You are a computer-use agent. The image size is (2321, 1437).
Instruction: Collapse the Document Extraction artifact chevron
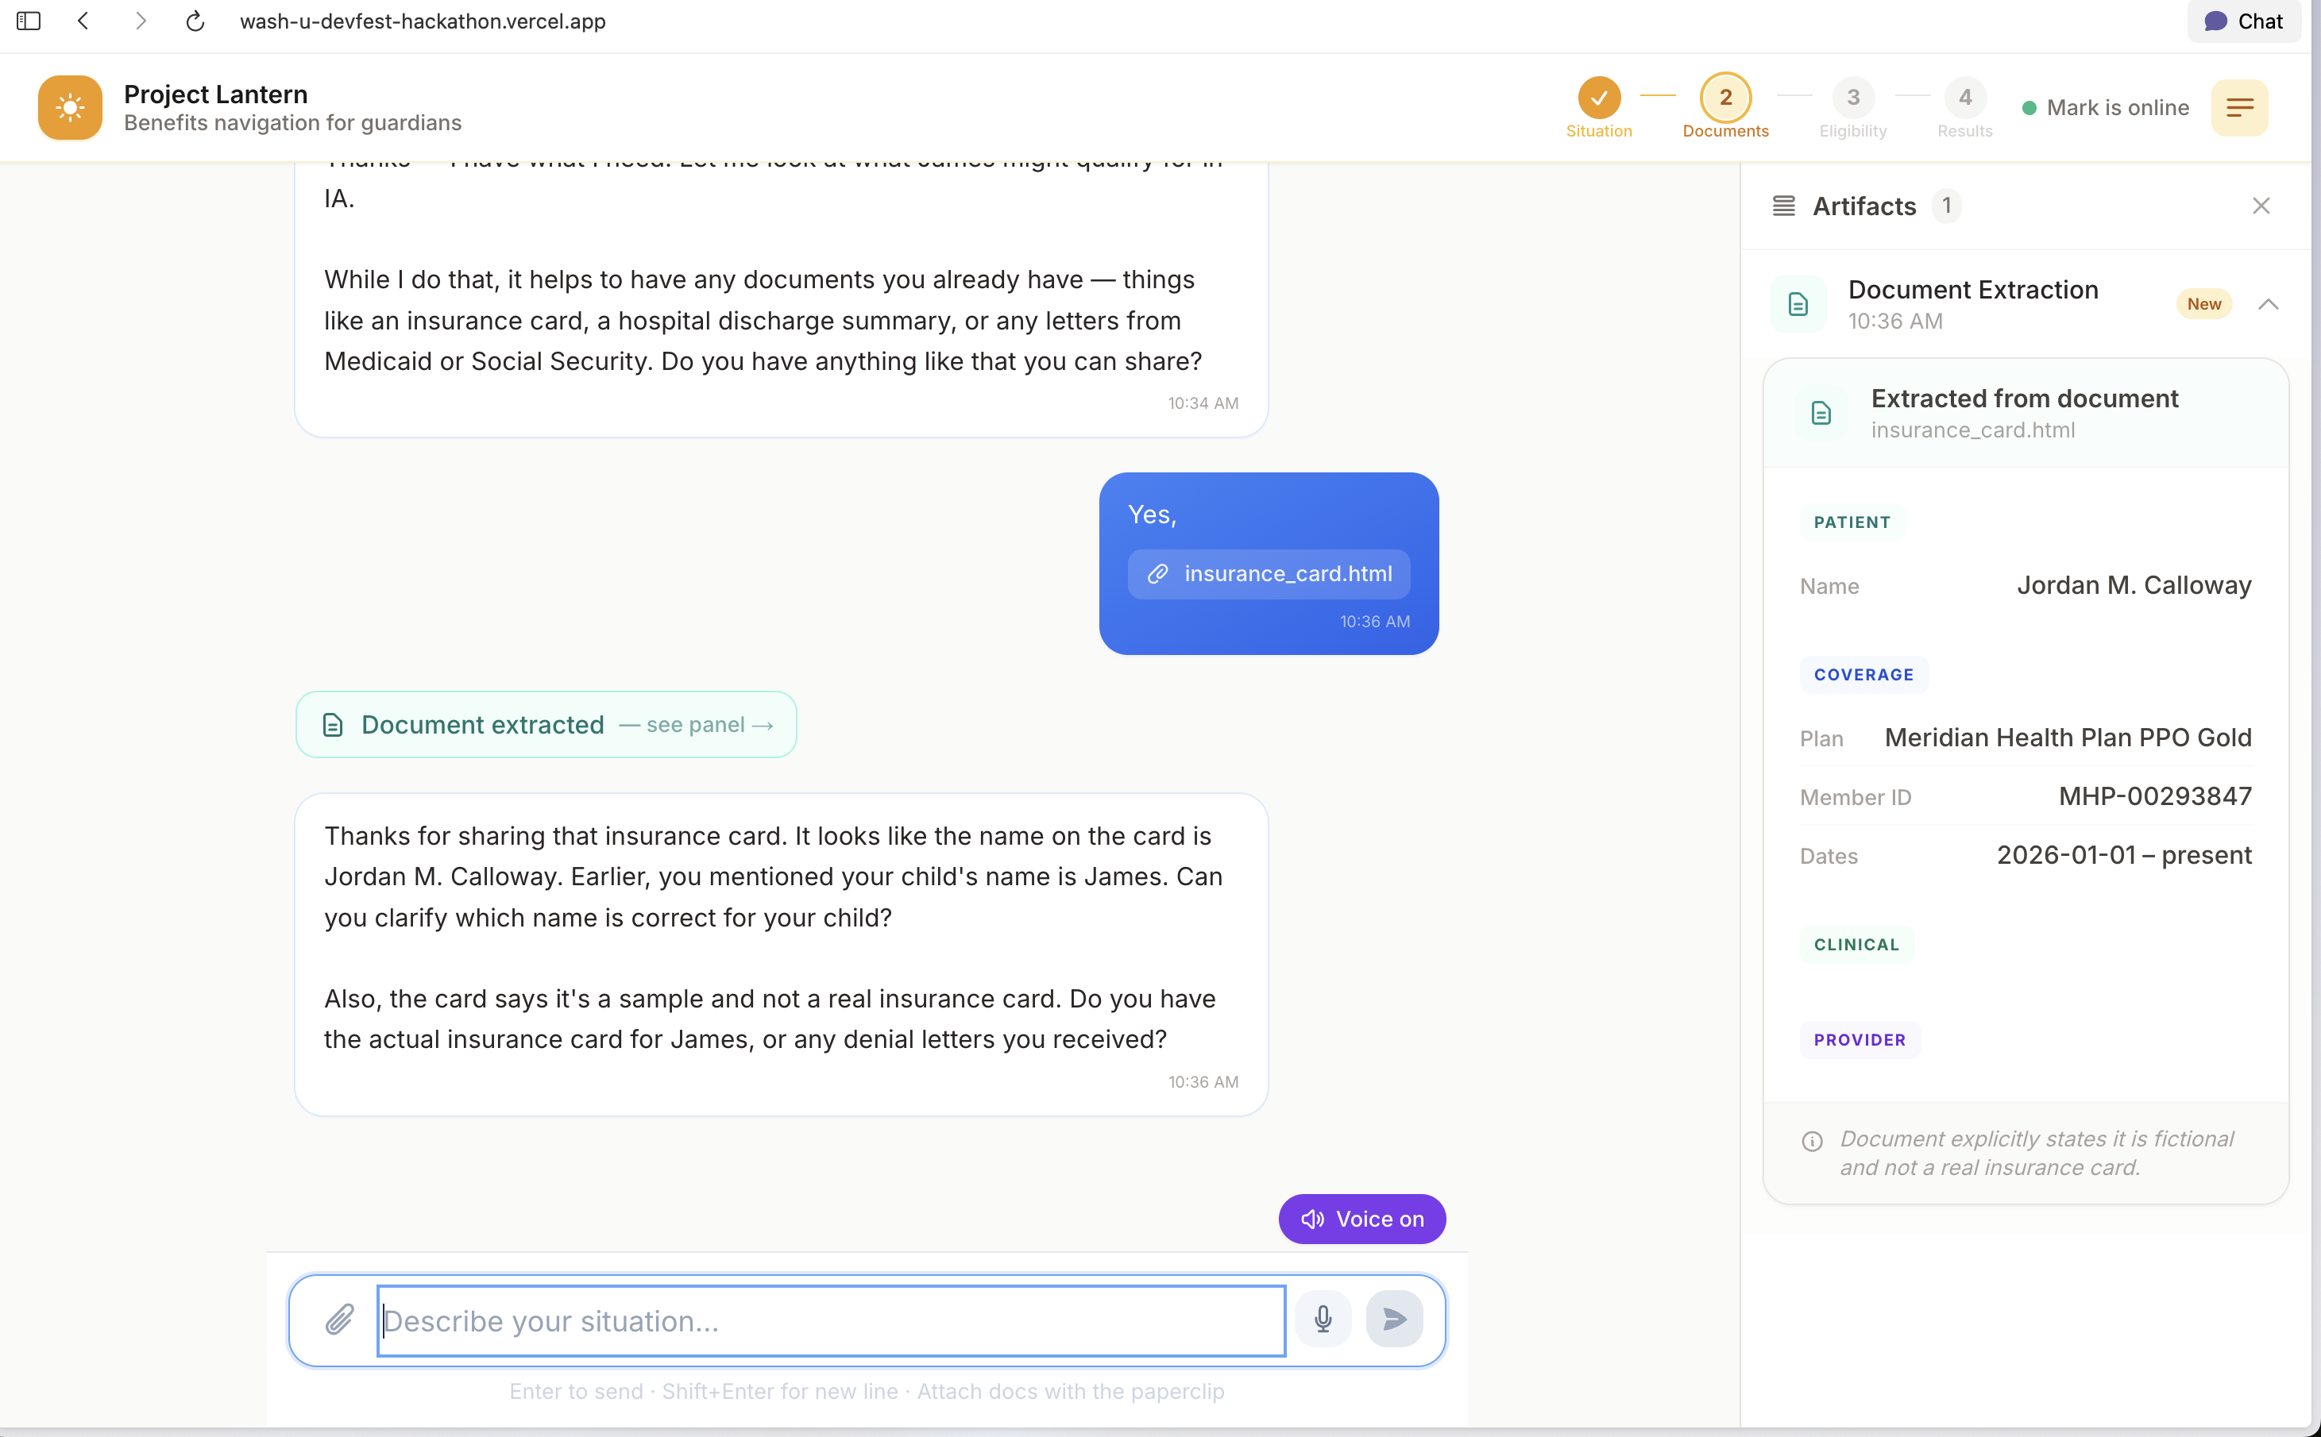pos(2269,304)
